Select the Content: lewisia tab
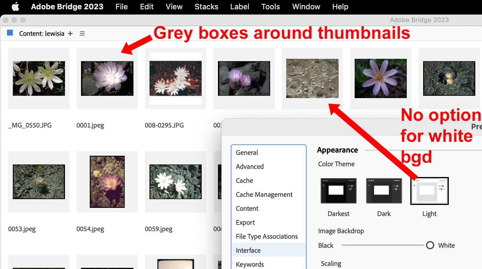Screen dimensions: 482x269 (x=42, y=33)
